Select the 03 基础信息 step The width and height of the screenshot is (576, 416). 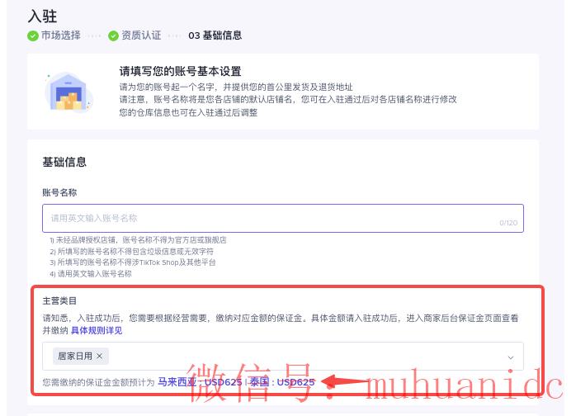[215, 35]
